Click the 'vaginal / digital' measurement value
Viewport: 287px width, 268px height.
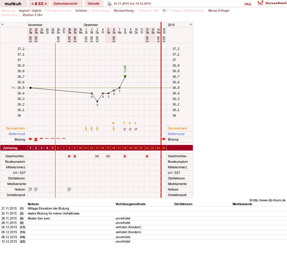click(30, 11)
